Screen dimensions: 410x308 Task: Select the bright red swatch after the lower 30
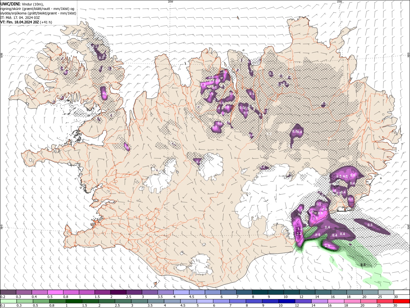(x=401, y=301)
